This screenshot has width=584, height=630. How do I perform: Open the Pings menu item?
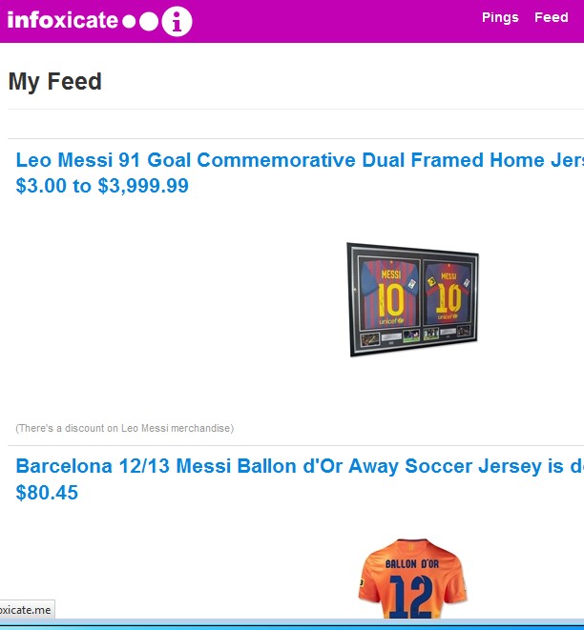click(x=500, y=17)
